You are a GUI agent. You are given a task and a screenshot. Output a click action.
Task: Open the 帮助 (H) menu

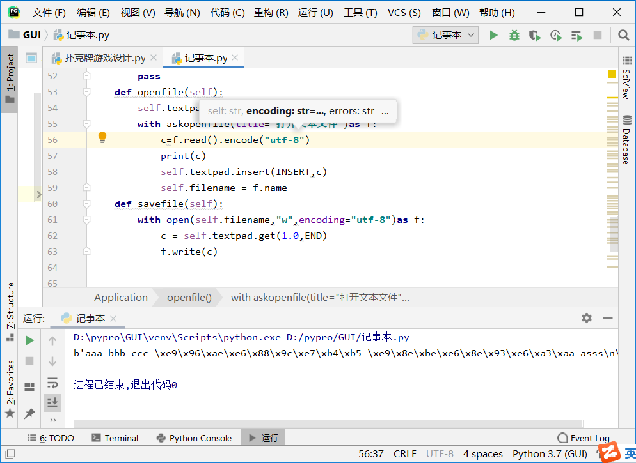[x=497, y=13]
